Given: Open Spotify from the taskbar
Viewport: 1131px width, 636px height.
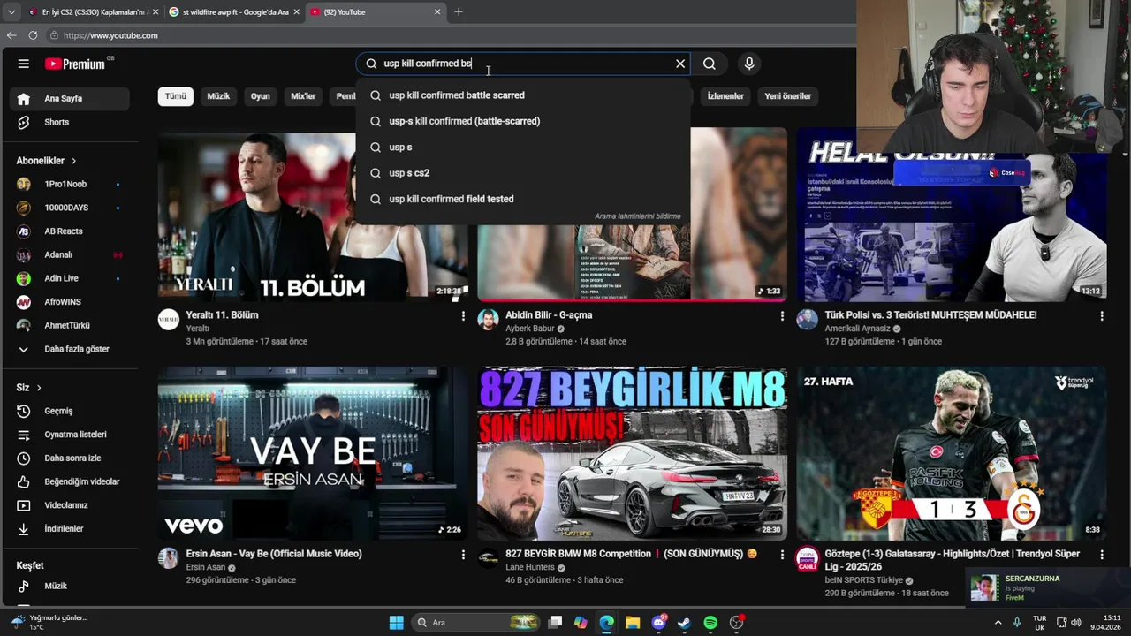Looking at the screenshot, I should tap(710, 623).
